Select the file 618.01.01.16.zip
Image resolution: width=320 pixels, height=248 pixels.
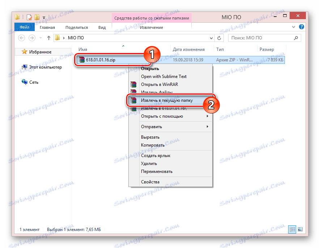(101, 60)
